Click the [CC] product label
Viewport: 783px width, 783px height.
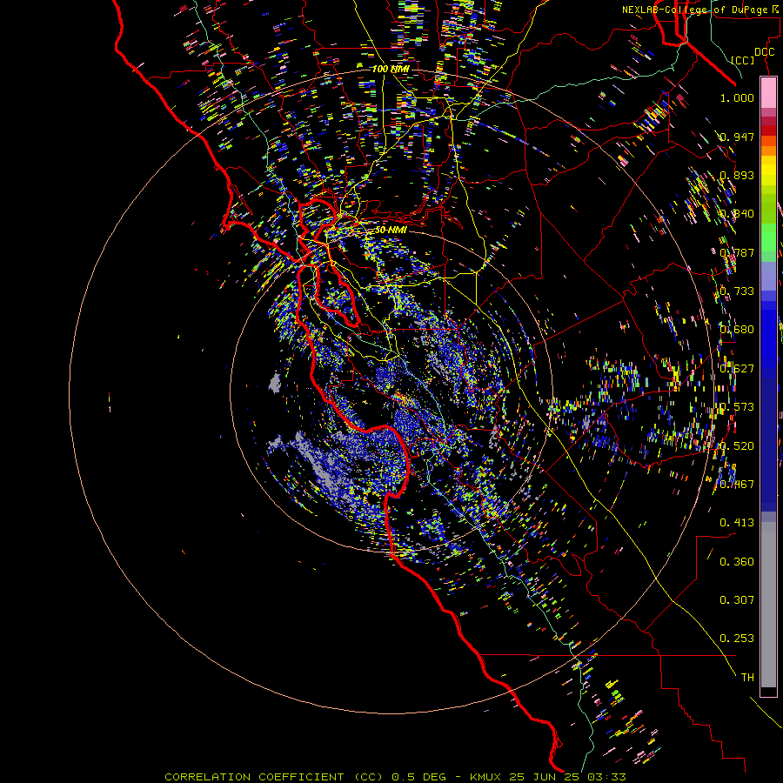[743, 60]
